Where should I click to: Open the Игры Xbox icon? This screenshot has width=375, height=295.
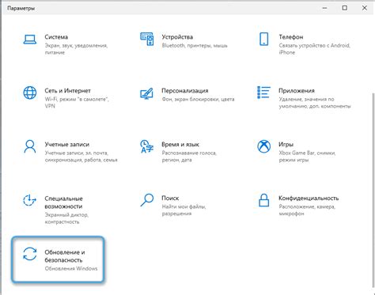pos(263,146)
